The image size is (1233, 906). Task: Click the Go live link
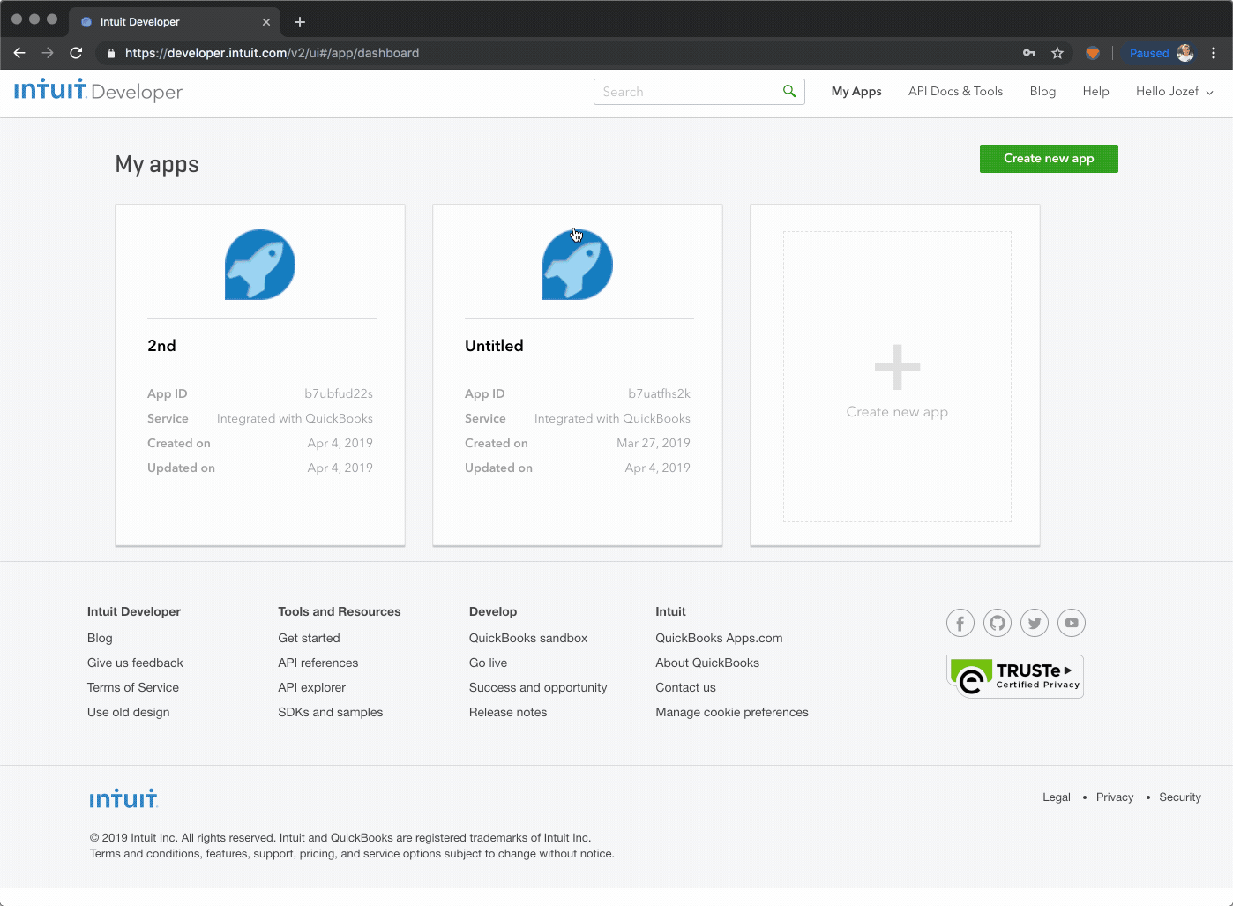coord(489,663)
